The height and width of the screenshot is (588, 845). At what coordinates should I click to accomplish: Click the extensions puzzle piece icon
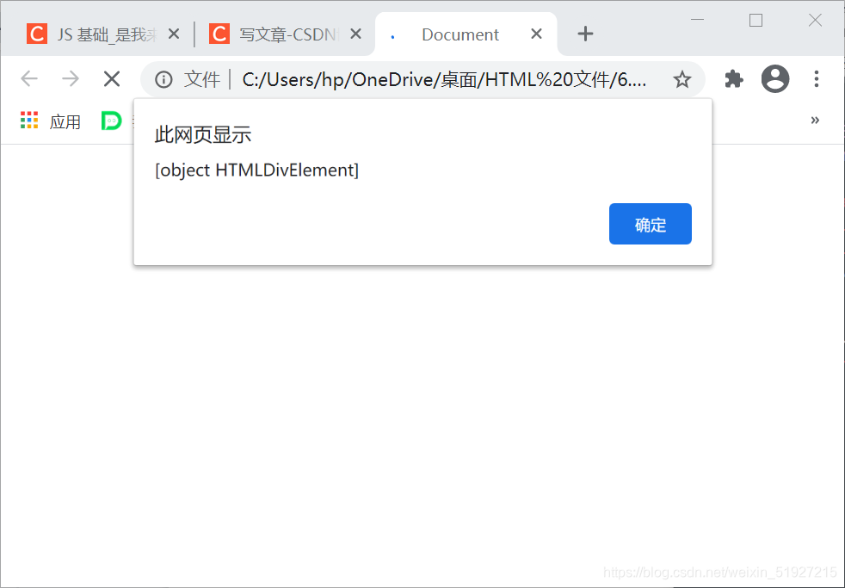[733, 78]
